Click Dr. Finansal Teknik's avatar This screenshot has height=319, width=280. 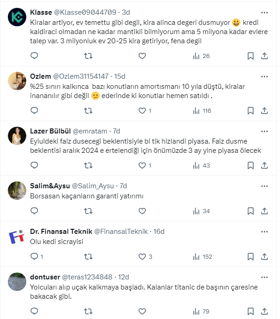(x=17, y=237)
